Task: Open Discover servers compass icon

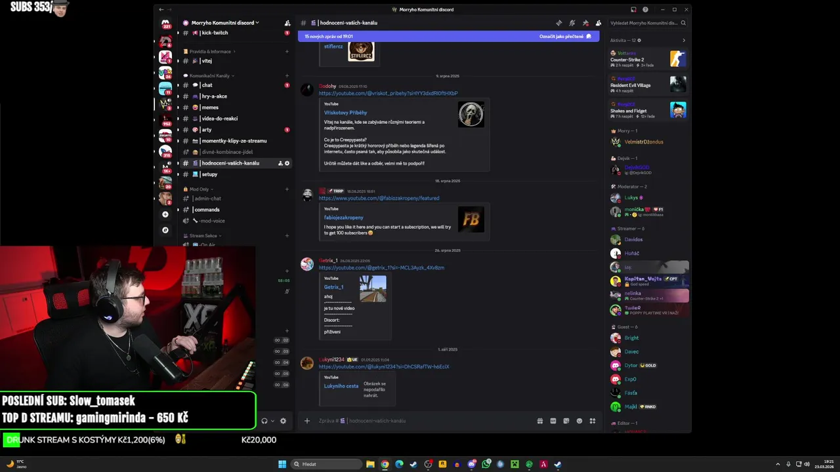Action: 165,230
